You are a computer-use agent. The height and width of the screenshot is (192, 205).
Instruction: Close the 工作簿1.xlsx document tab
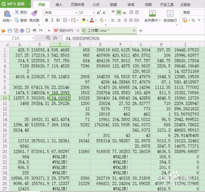[x=134, y=30]
